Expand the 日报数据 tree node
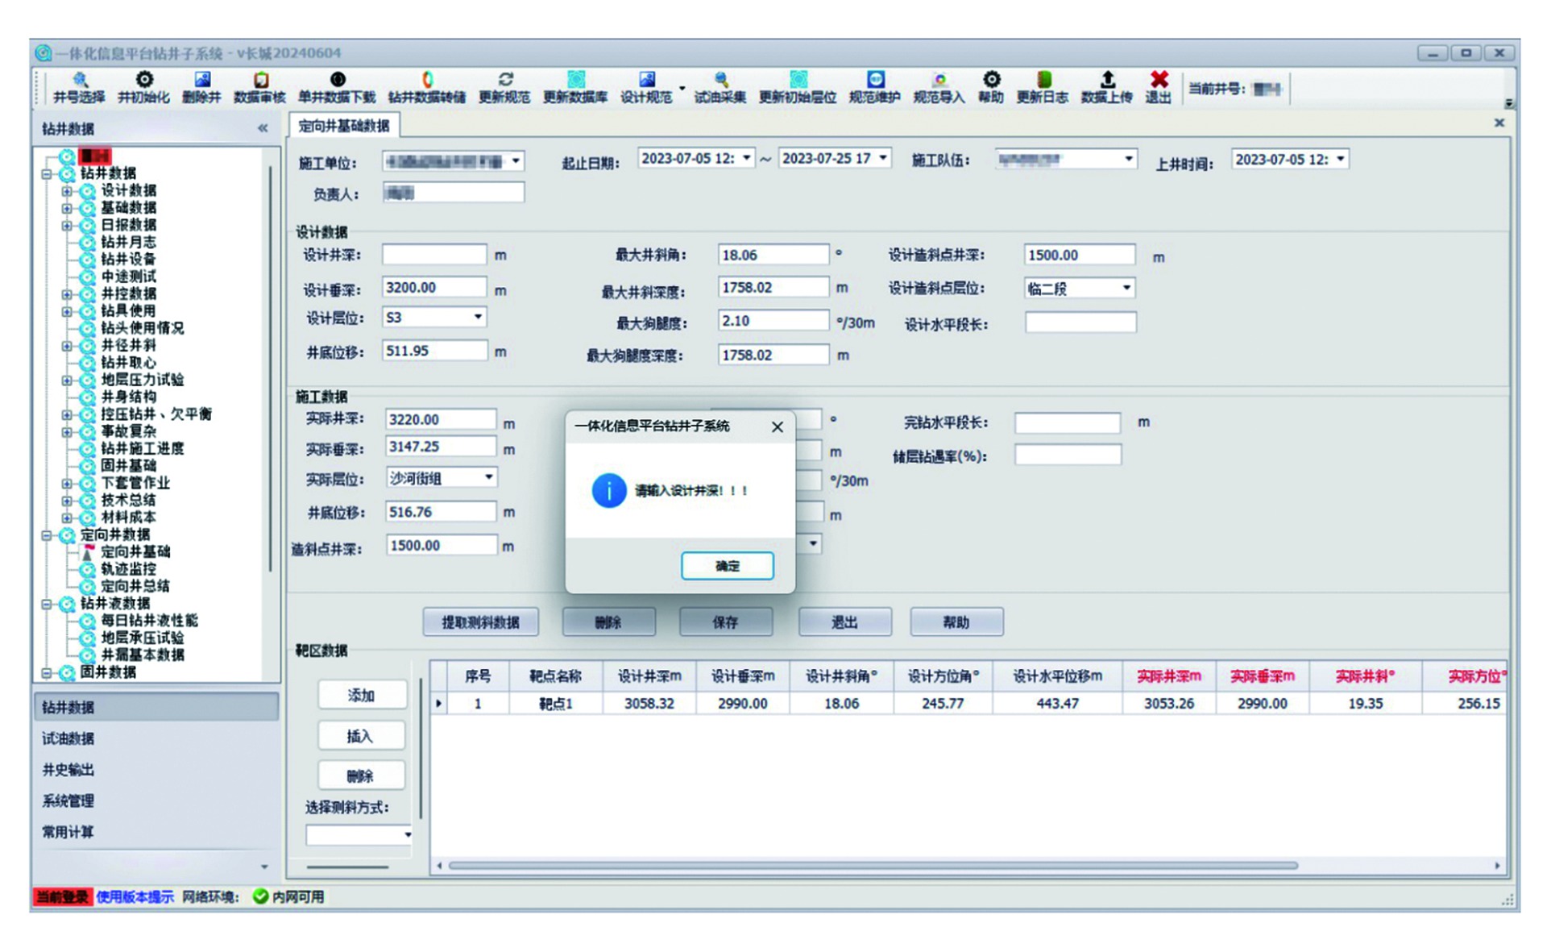Image resolution: width=1551 pixels, height=948 pixels. (x=67, y=226)
